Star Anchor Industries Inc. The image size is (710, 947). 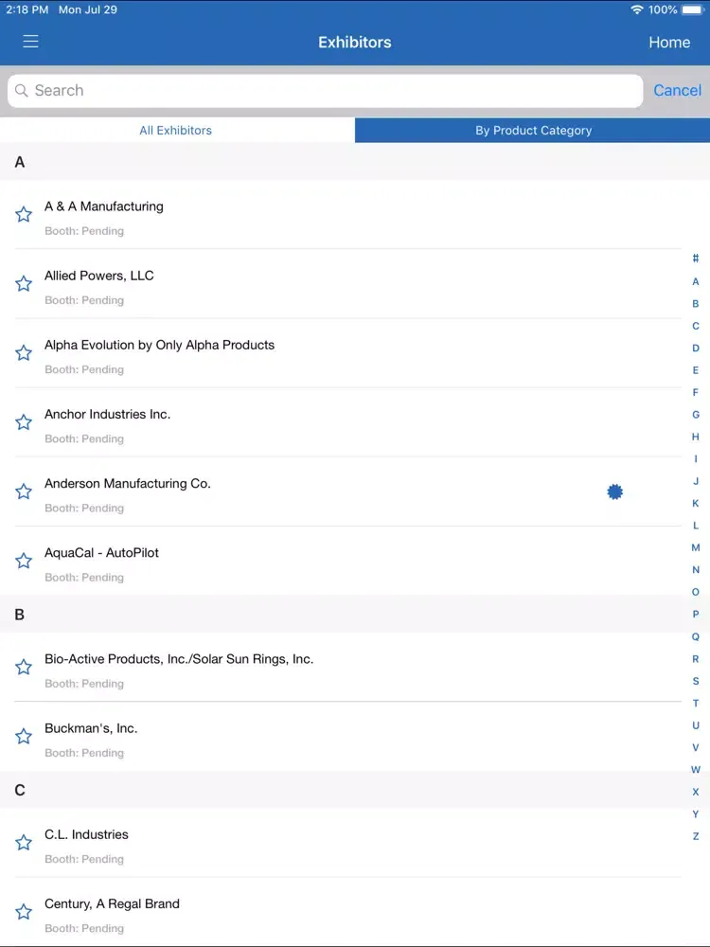click(24, 422)
